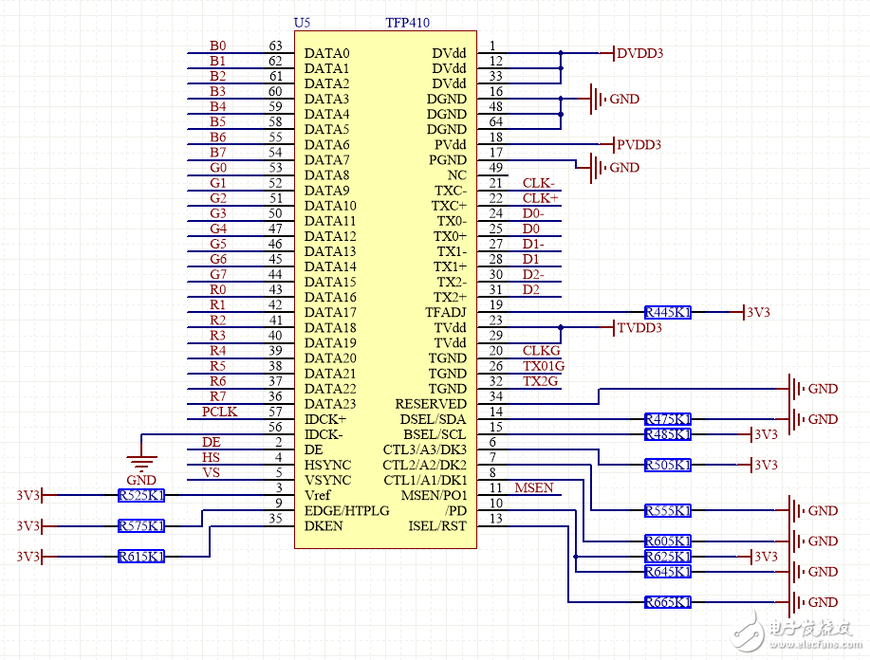The image size is (870, 660).
Task: Select the R7 net label
Action: (217, 396)
